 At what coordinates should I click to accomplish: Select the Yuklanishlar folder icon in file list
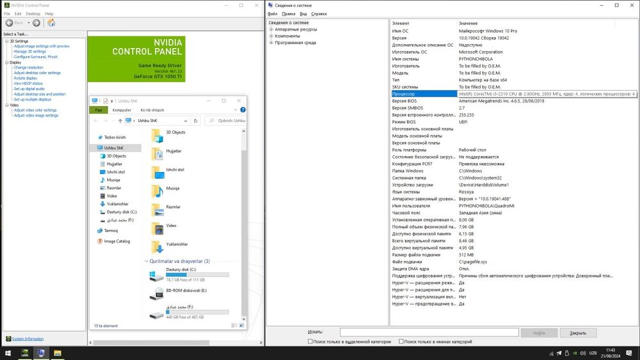(x=157, y=247)
